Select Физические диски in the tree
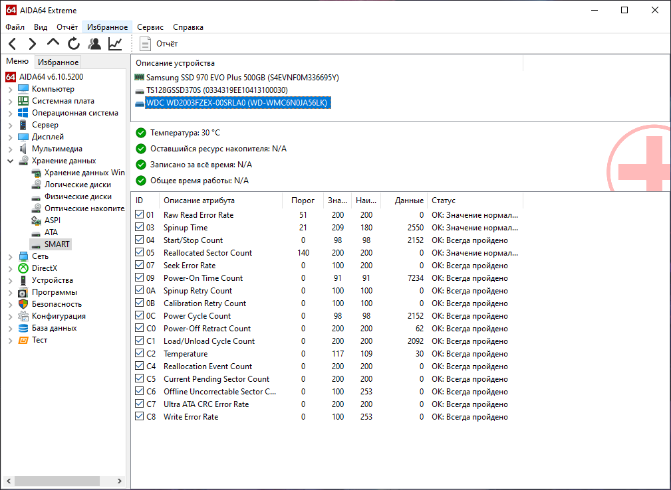This screenshot has height=490, width=671. pyautogui.click(x=78, y=197)
